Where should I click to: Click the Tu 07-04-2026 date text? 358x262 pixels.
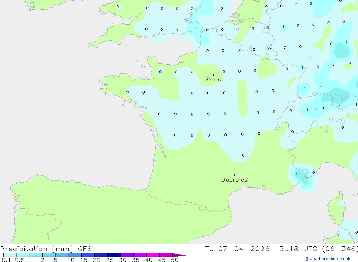pyautogui.click(x=237, y=248)
